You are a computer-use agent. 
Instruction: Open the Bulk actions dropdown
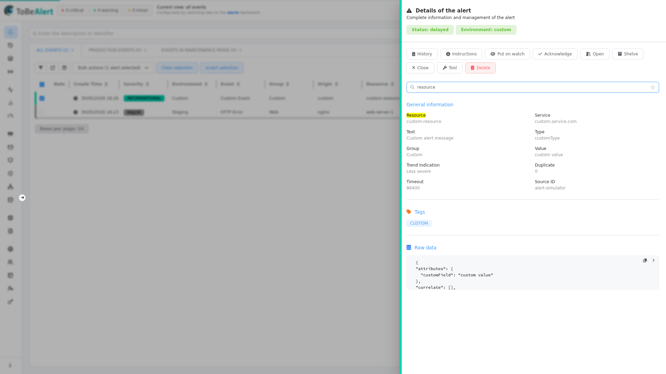[113, 68]
